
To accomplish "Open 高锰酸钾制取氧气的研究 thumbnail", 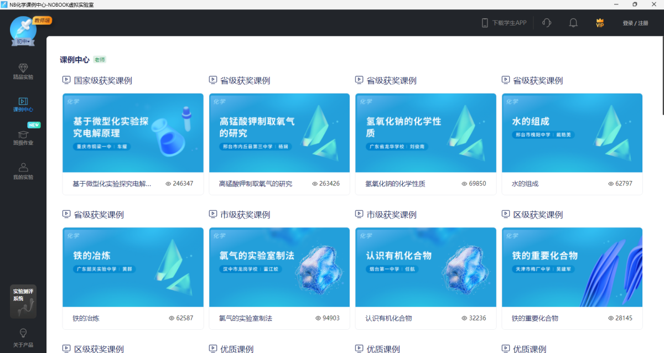I will [279, 133].
